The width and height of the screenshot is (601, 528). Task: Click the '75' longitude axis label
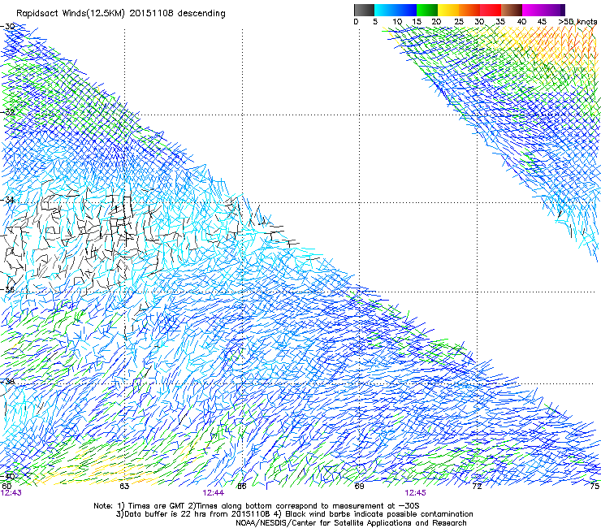(x=595, y=487)
